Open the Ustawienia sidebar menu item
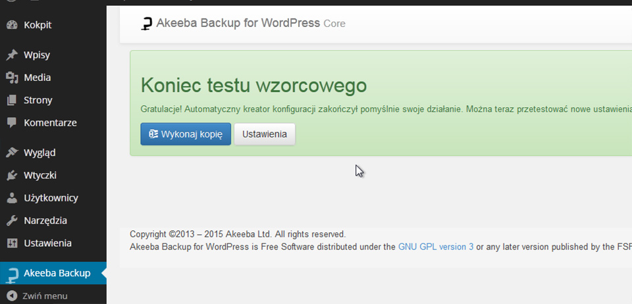 click(x=53, y=243)
